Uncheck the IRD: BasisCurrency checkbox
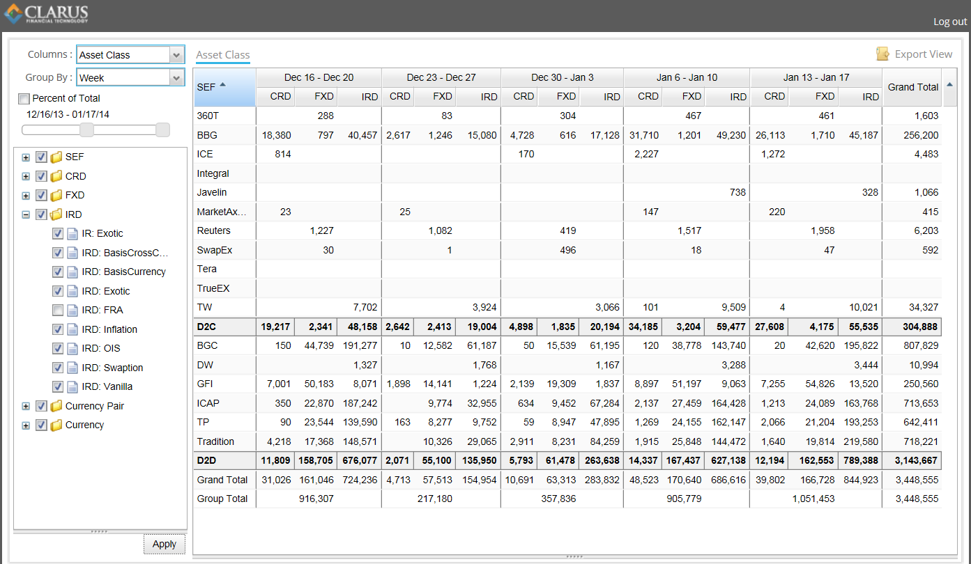 [x=58, y=272]
